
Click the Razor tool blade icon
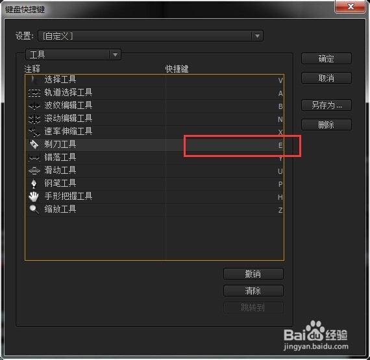coord(34,144)
